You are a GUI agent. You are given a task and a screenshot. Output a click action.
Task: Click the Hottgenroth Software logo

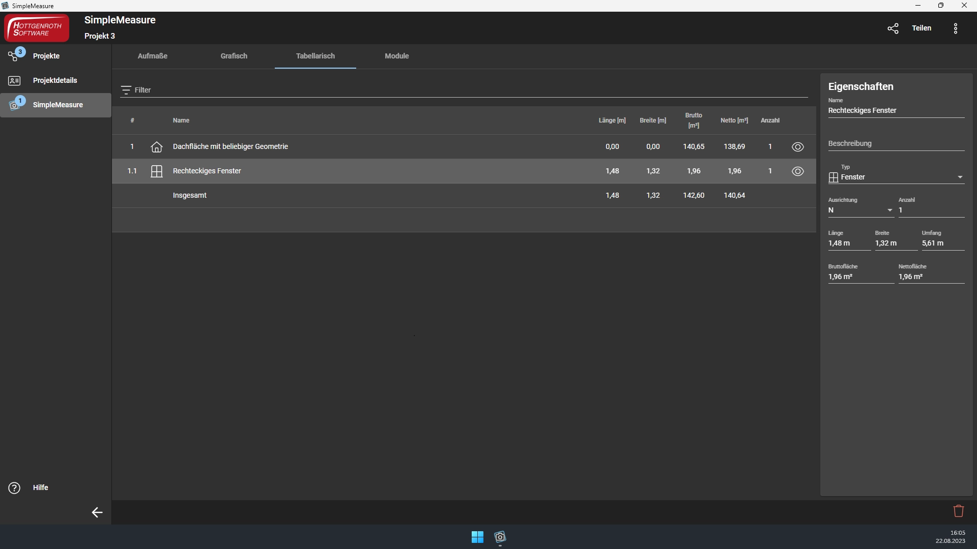click(37, 28)
